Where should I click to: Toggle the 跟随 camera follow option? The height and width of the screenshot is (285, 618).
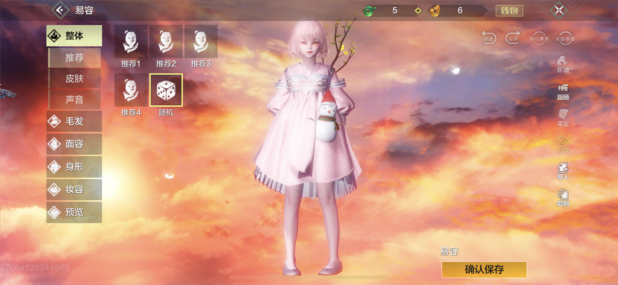[563, 92]
